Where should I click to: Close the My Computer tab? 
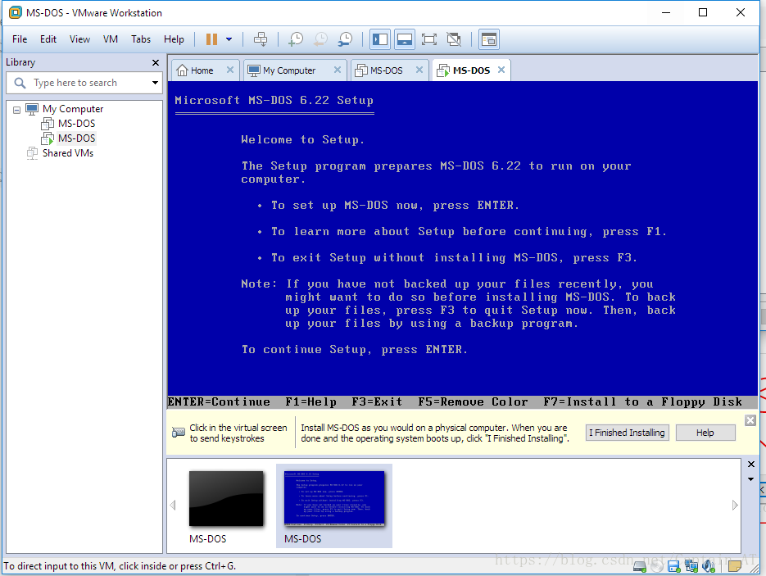pos(337,70)
